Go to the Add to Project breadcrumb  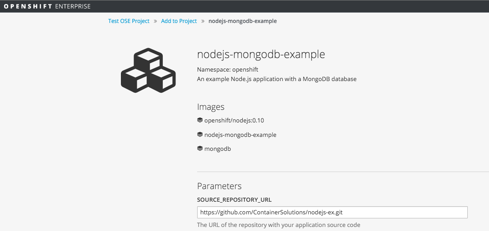(x=179, y=21)
